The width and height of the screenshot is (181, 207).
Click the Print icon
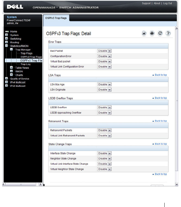coord(152,33)
